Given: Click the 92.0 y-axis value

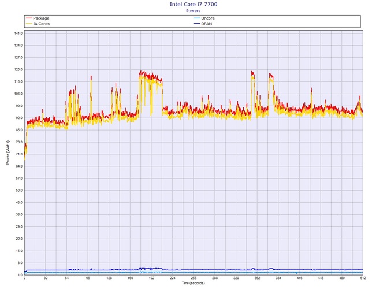Looking at the screenshot, I should (x=19, y=118).
